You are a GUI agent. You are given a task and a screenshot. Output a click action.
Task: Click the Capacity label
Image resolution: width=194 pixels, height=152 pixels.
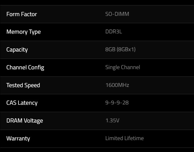pos(17,50)
